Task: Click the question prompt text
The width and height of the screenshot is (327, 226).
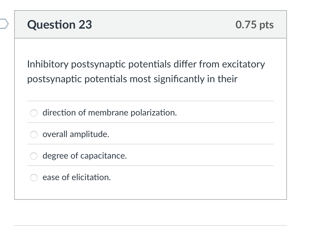Action: click(146, 71)
